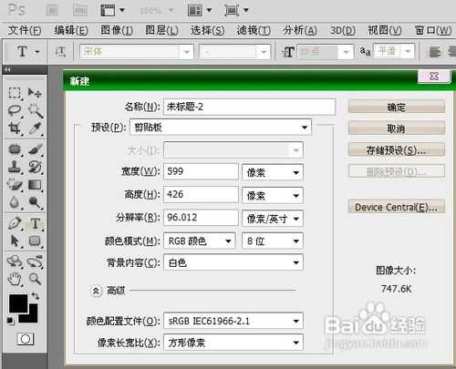
Task: Click the 取消 cancel button
Action: pyautogui.click(x=397, y=128)
